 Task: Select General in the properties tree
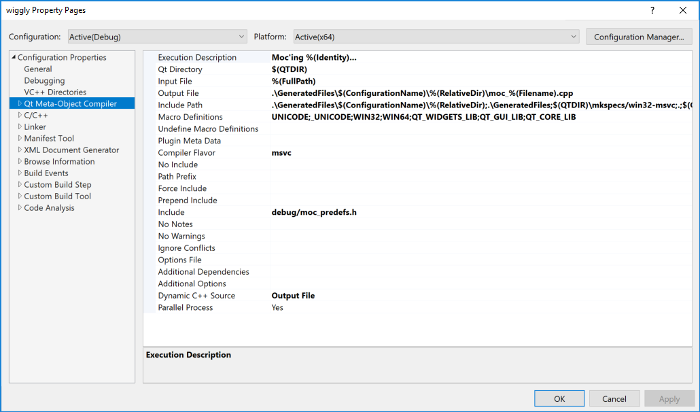[38, 69]
